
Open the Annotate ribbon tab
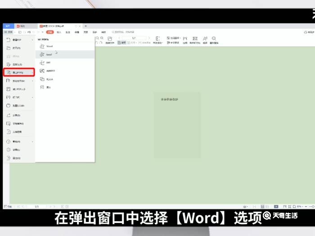pos(68,32)
